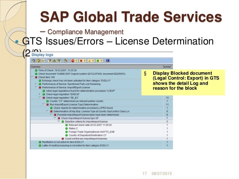
Task: Click the export/save log icon in the toolbar
Action: (x=66, y=61)
